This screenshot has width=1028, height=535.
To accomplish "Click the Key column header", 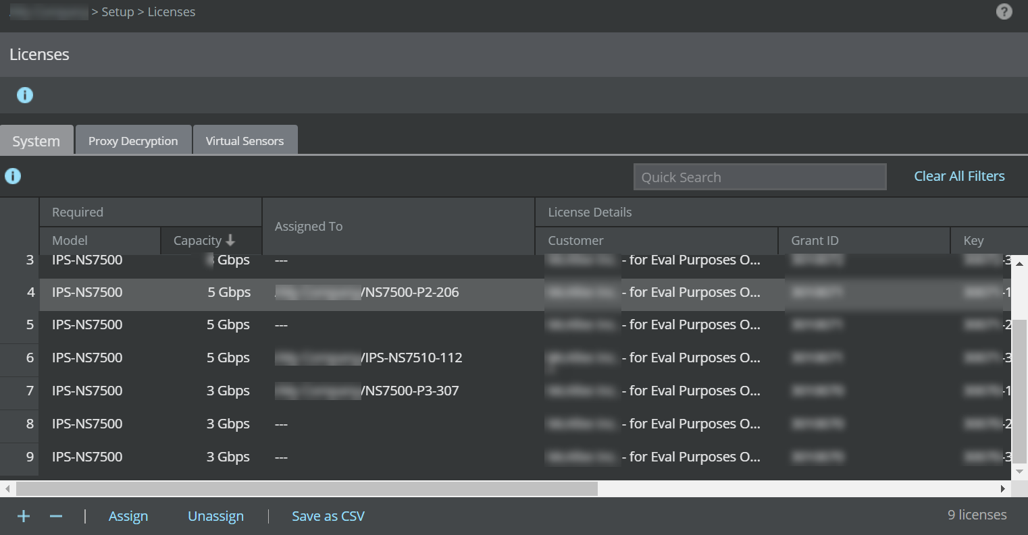I will (989, 240).
